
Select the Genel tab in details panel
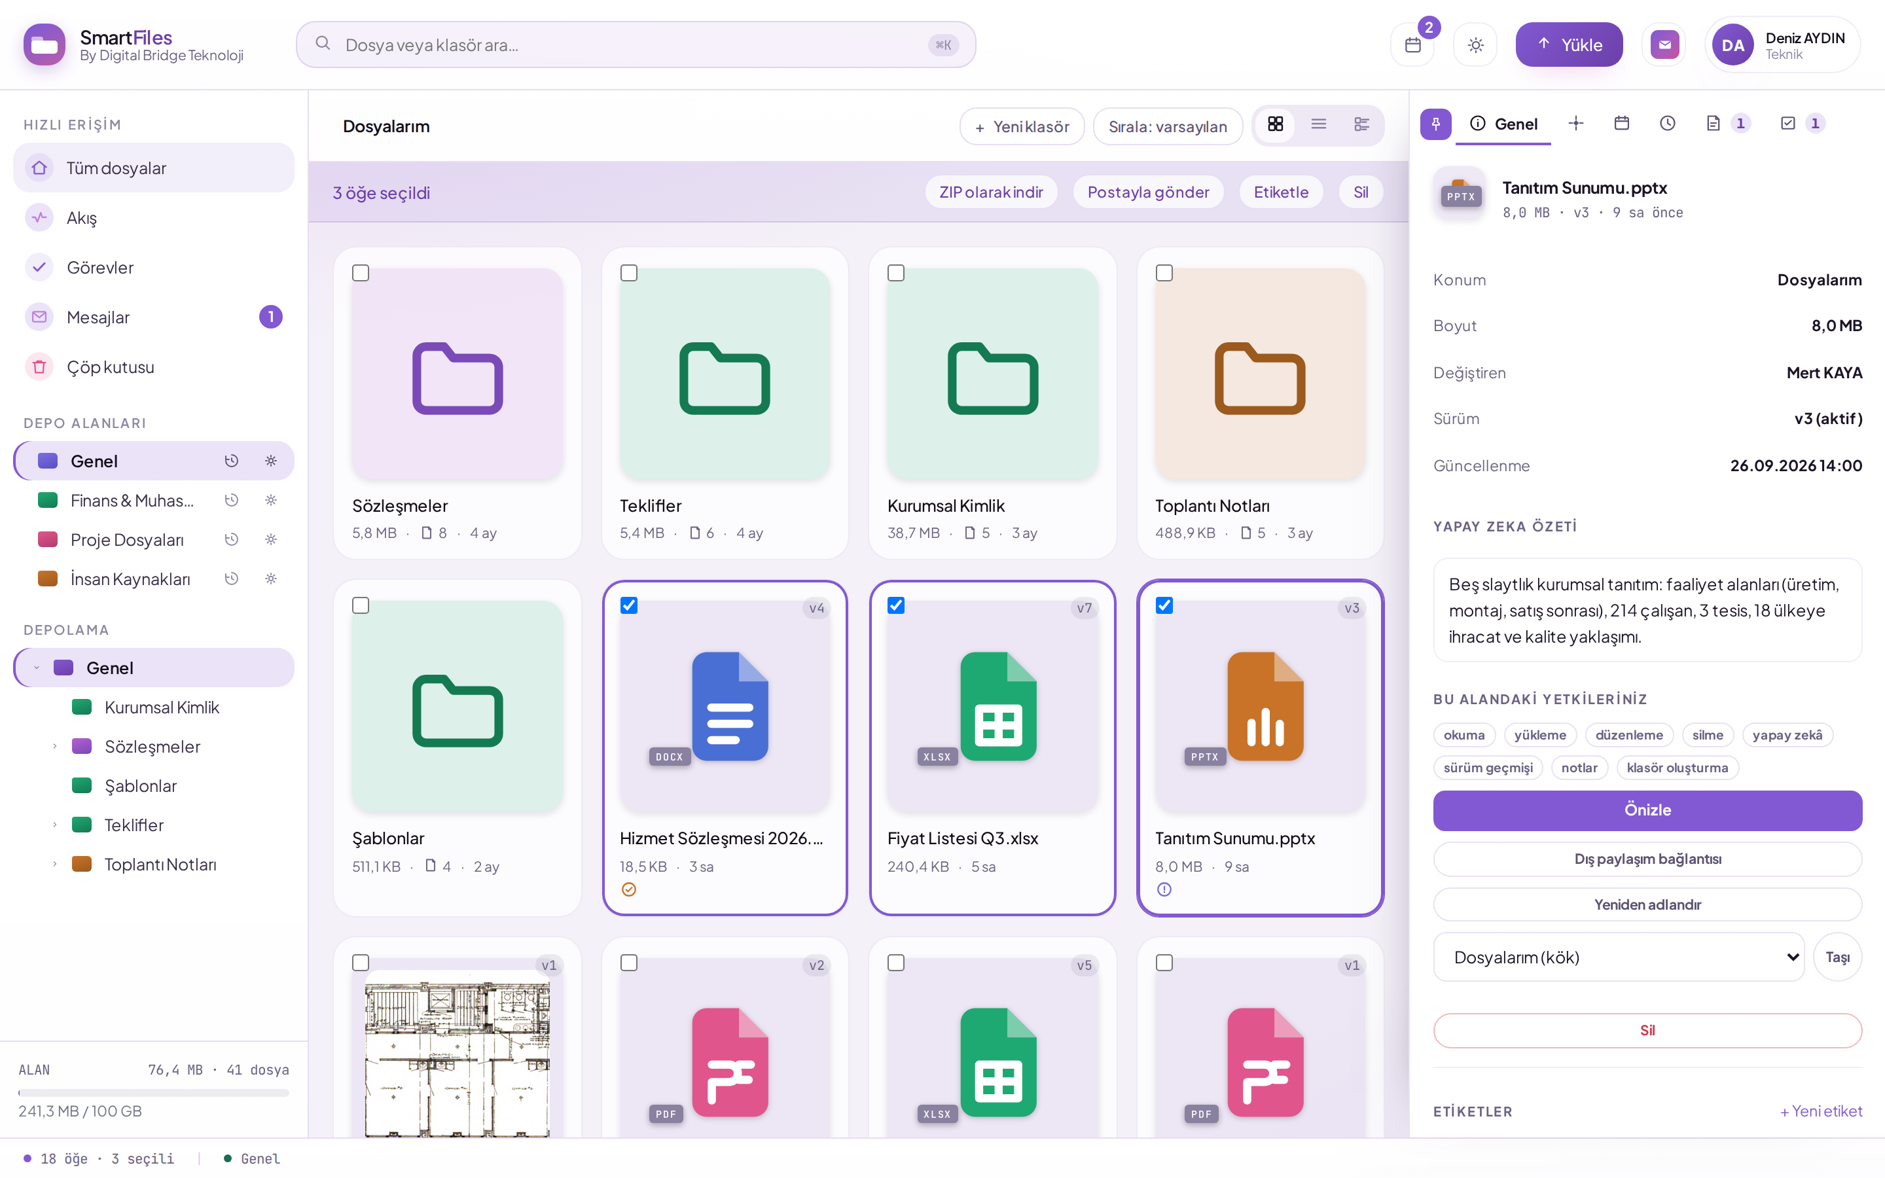[x=1503, y=124]
